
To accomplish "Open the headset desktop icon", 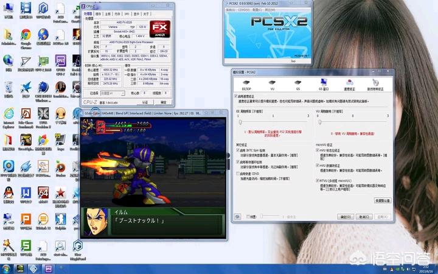I will (60, 116).
